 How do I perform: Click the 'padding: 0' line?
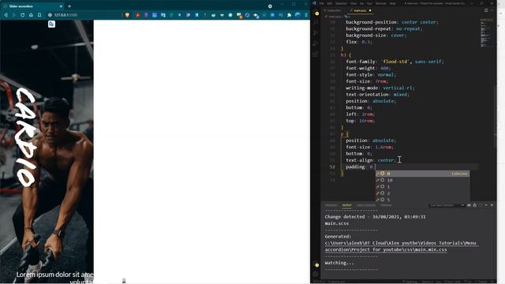[x=360, y=167]
